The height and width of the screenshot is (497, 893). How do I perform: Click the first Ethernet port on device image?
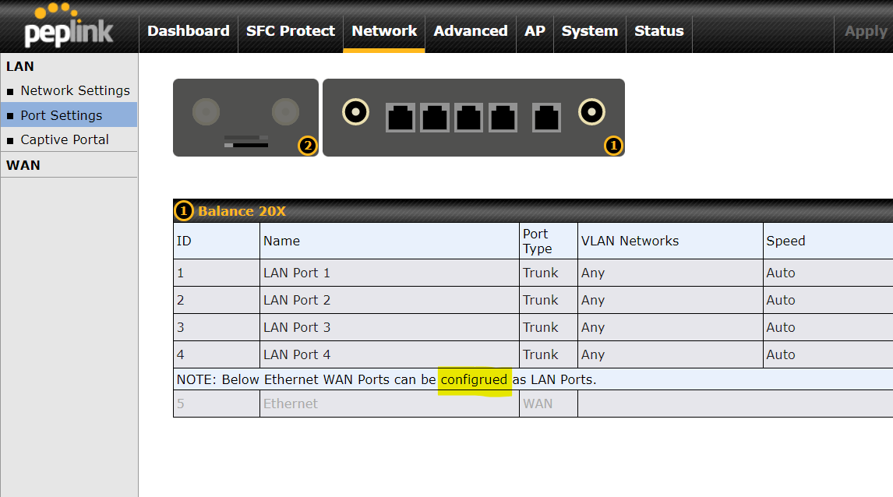click(401, 118)
